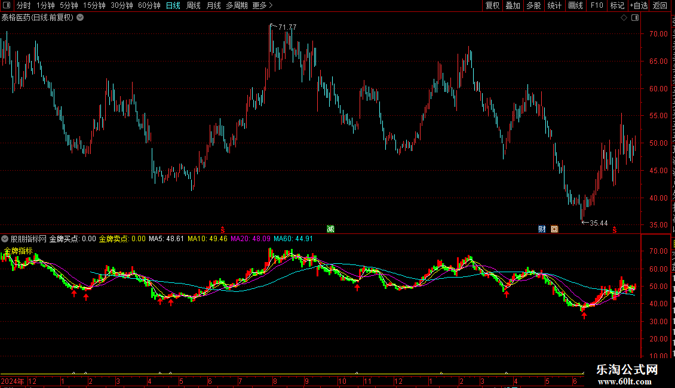Image resolution: width=675 pixels, height=388 pixels.
Task: Open F10 company information
Action: coord(597,5)
